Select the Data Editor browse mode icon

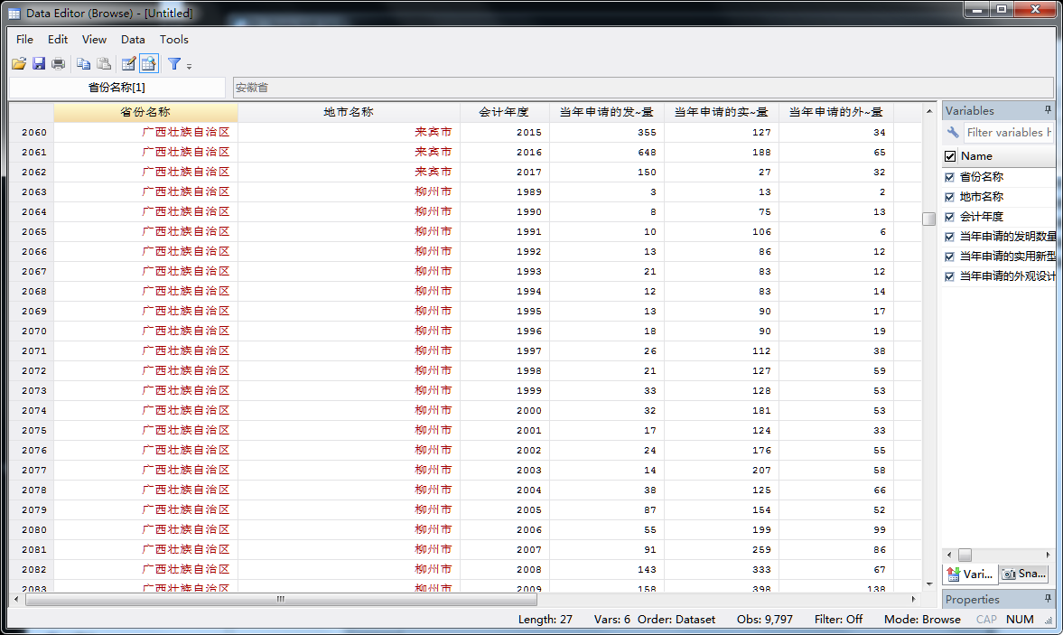pyautogui.click(x=148, y=64)
